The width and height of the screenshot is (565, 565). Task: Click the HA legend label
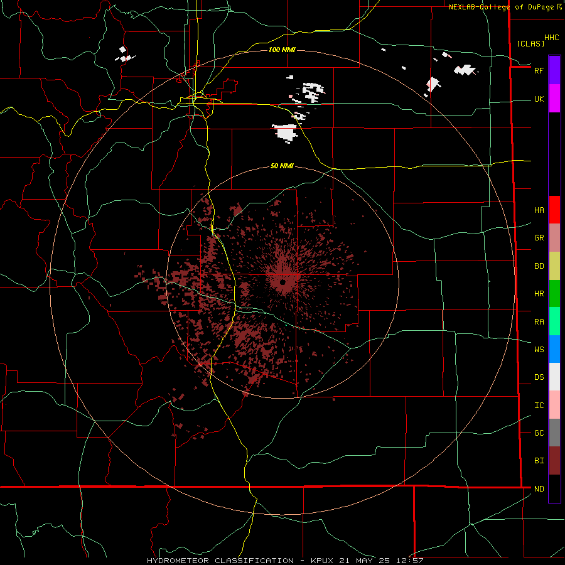[x=539, y=210]
